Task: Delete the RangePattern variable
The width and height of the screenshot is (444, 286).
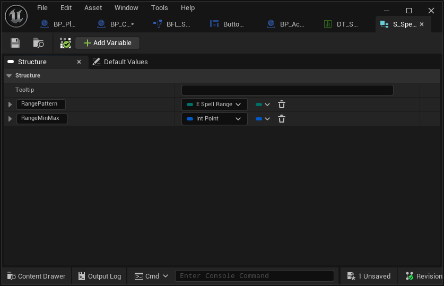Action: [282, 105]
